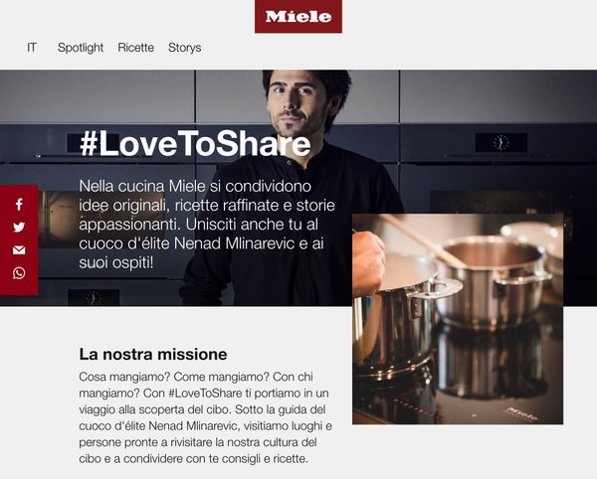Share page by email envelope icon
Image resolution: width=597 pixels, height=479 pixels.
point(19,249)
